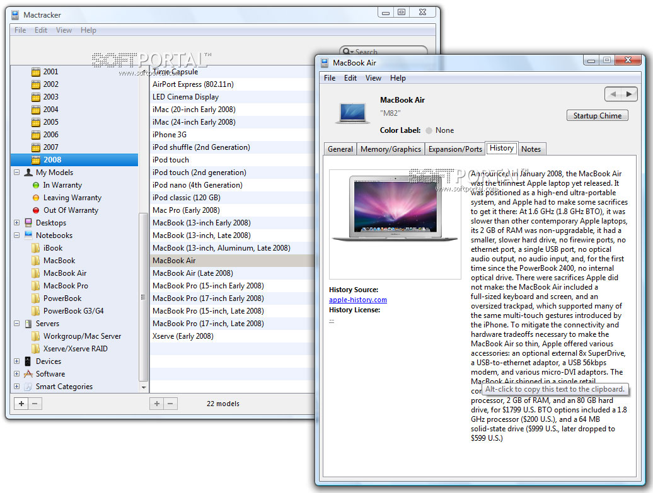Add a category with sidebar plus button
653x493 pixels.
point(21,404)
